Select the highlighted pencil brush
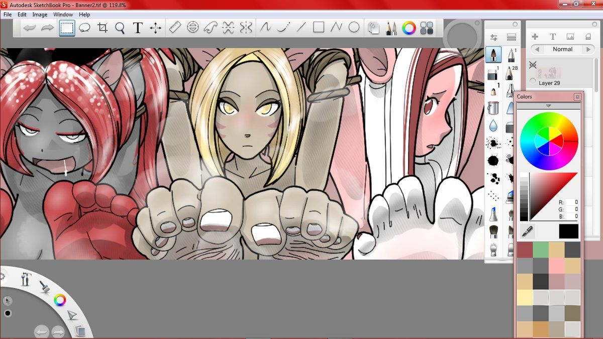The height and width of the screenshot is (339, 603). tap(493, 55)
